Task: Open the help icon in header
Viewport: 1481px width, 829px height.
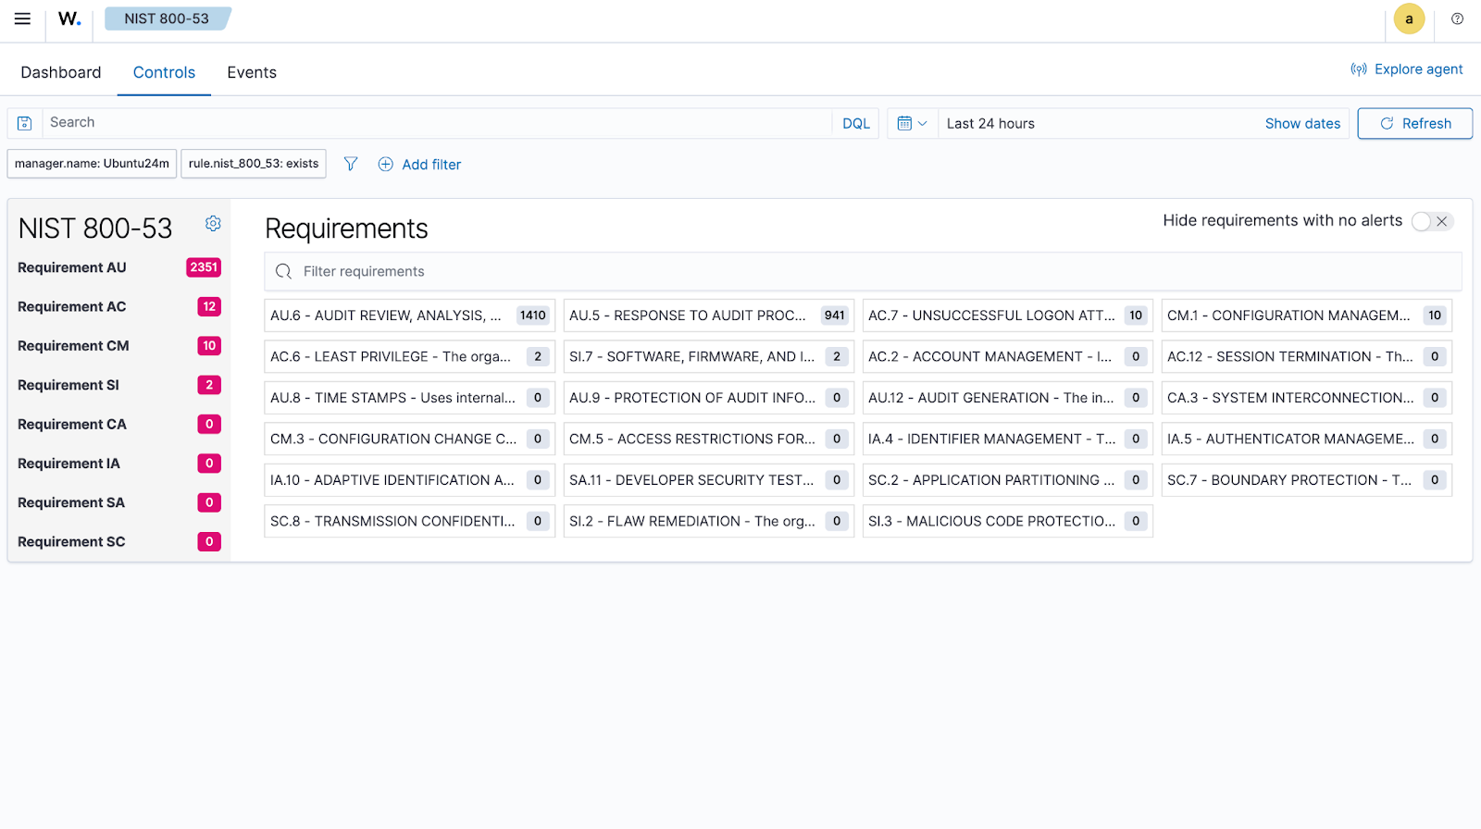Action: click(1457, 19)
